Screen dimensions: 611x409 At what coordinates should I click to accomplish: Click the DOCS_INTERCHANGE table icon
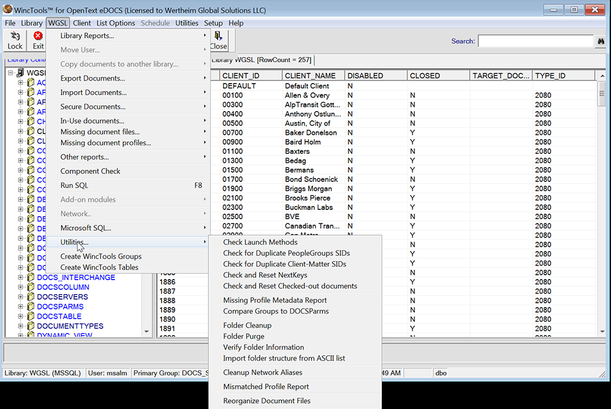pos(31,277)
